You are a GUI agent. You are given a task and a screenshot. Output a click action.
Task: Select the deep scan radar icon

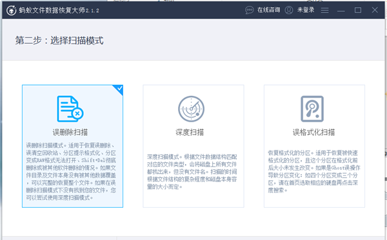point(192,109)
